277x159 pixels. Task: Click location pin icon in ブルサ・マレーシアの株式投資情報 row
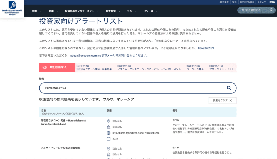(x=108, y=148)
